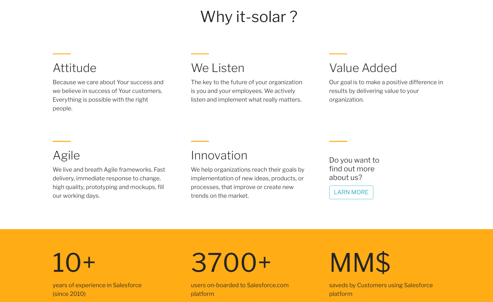
Task: Click the Innovation description paragraph
Action: click(x=248, y=183)
